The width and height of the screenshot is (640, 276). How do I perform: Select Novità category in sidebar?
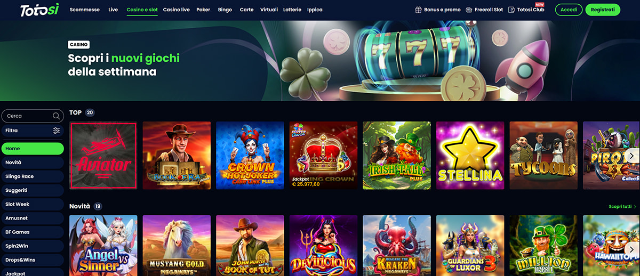(x=32, y=163)
